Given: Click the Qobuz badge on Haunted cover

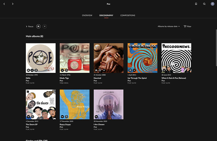Looking at the screenshot, I should click(100, 70).
